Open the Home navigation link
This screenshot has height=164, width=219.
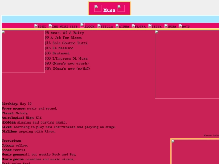(x=42, y=26)
